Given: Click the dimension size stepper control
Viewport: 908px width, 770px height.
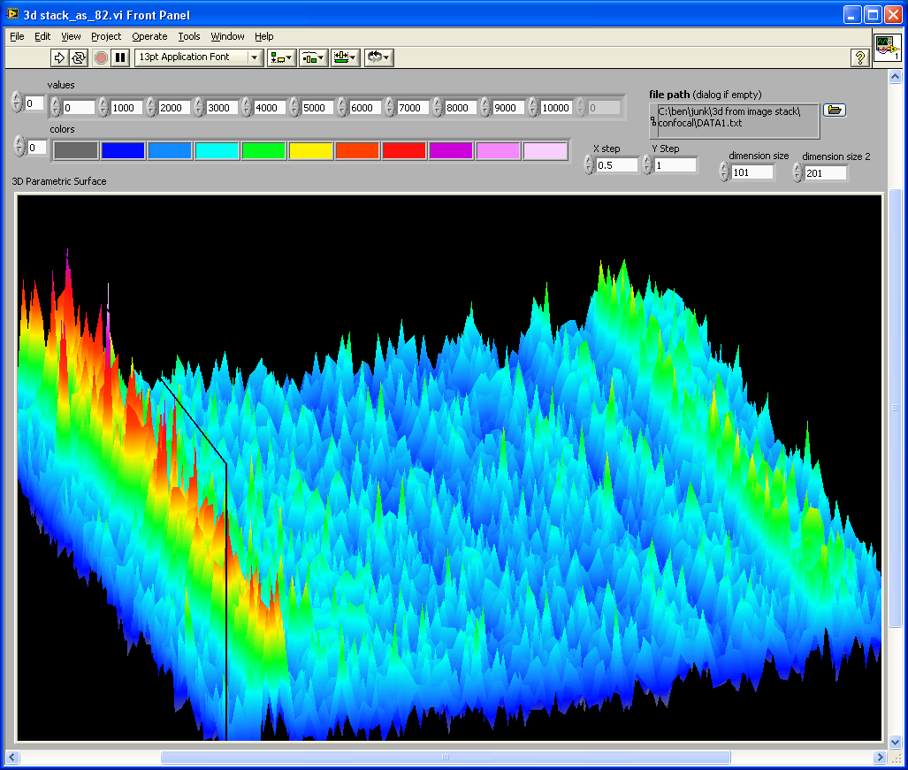Looking at the screenshot, I should click(724, 172).
